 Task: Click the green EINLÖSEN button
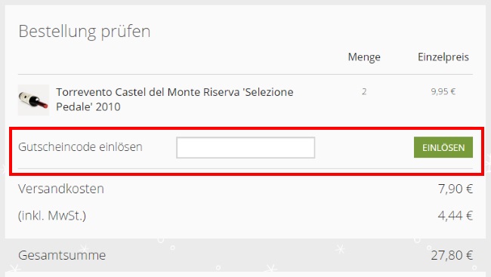click(443, 147)
